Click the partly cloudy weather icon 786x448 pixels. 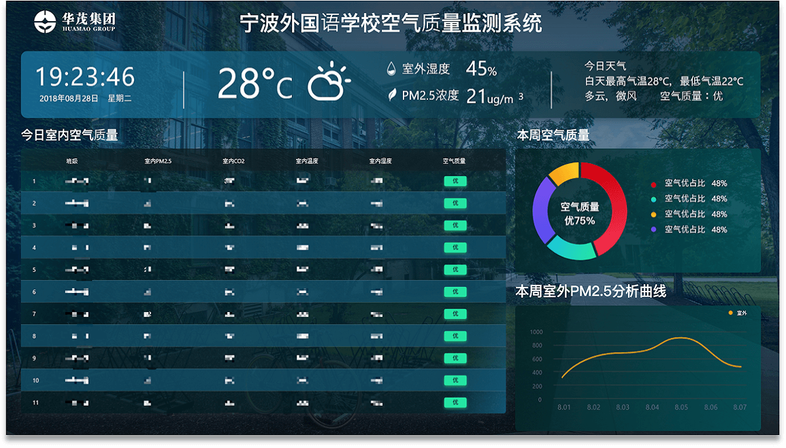(329, 83)
